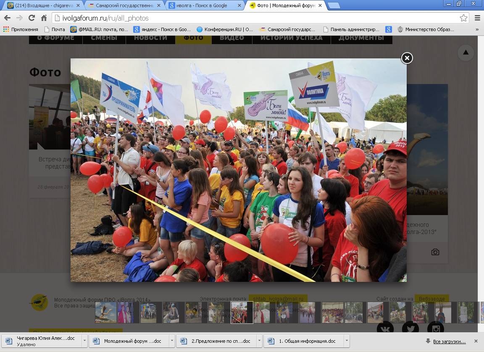Click the unlabeled Google icon bookmark
This screenshot has height=352, width=484.
click(x=389, y=29)
